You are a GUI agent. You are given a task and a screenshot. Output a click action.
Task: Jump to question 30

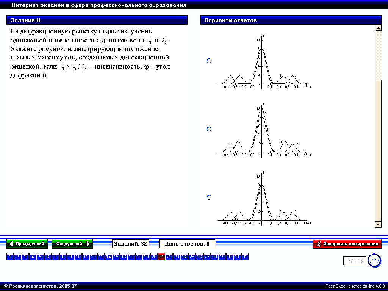(230, 257)
